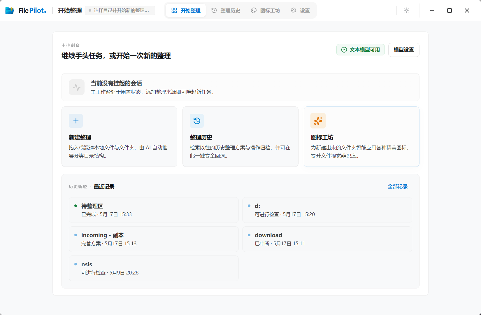Open the 新建整理 card title
This screenshot has width=481, height=315.
tap(80, 137)
